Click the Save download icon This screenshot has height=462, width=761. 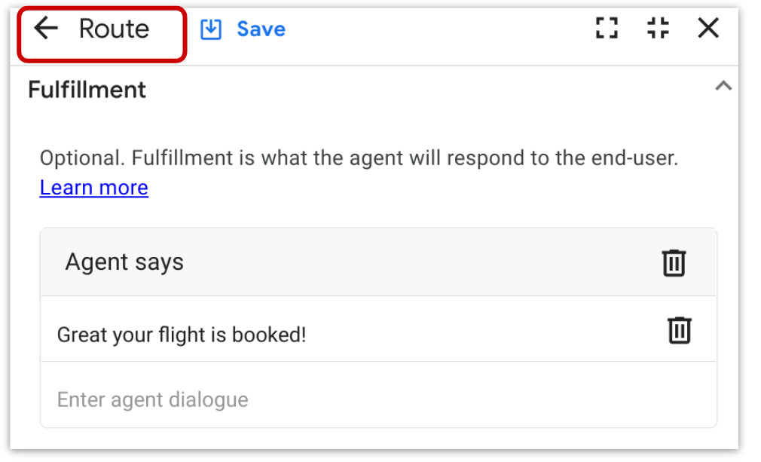(x=211, y=29)
